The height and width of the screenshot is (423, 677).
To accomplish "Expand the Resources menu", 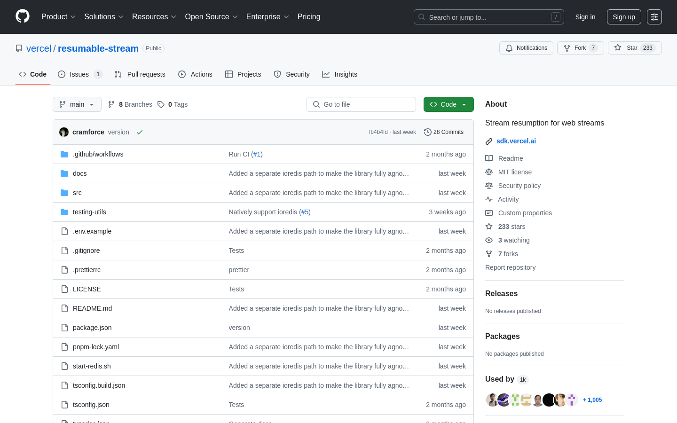I will [x=154, y=17].
